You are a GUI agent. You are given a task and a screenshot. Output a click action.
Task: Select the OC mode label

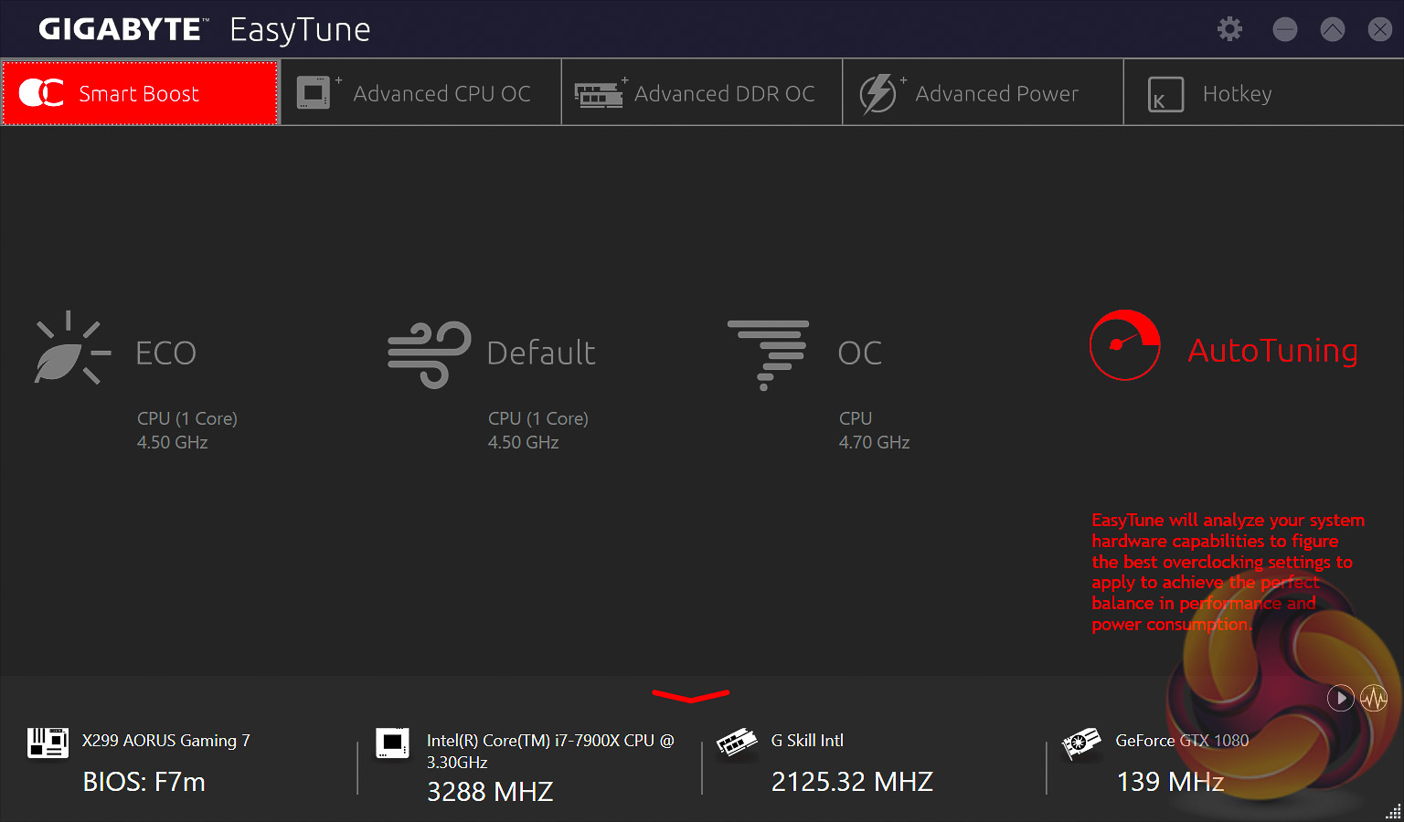[860, 353]
